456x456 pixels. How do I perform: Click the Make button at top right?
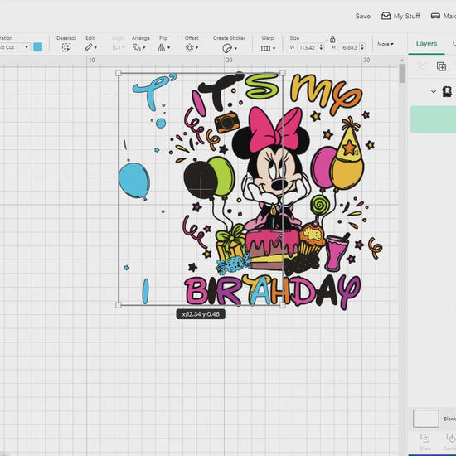click(444, 16)
